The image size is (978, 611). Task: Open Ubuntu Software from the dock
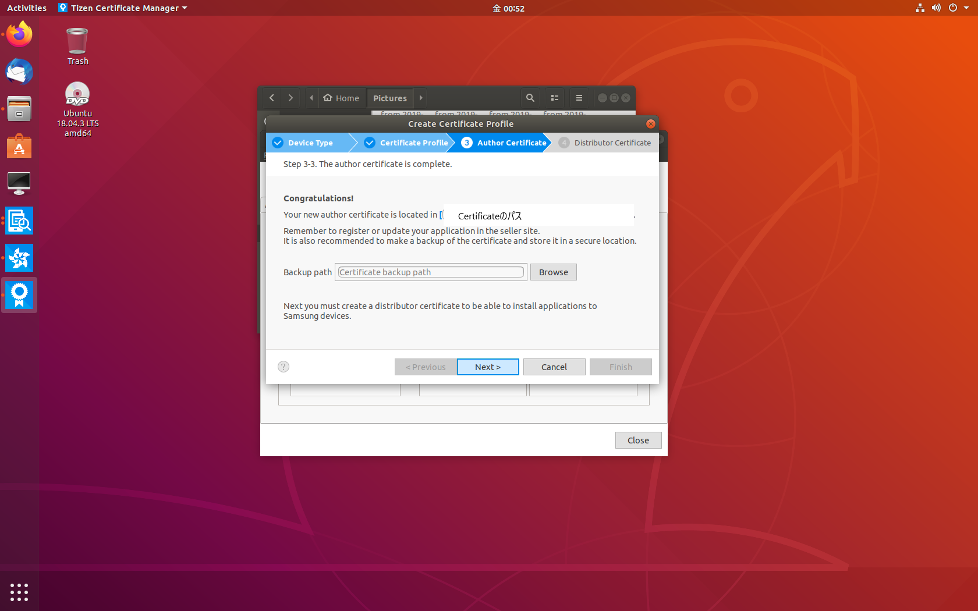[19, 146]
